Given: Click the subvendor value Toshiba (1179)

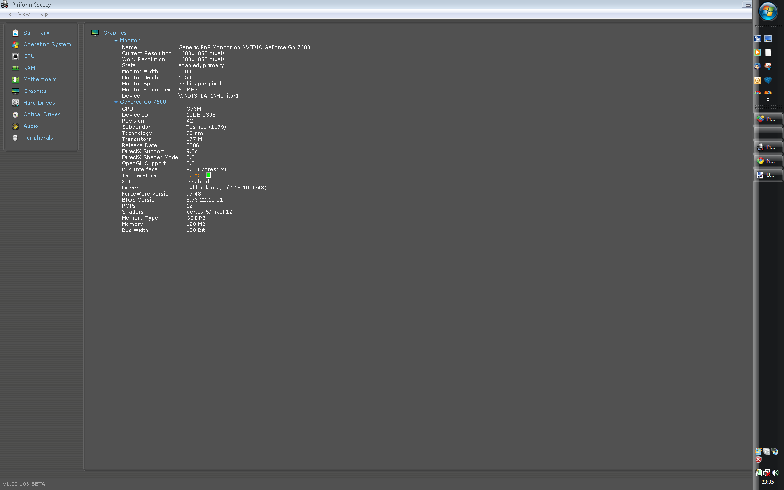Looking at the screenshot, I should coord(206,127).
